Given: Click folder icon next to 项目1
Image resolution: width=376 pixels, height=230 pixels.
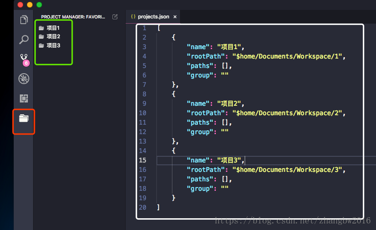Looking at the screenshot, I should click(x=41, y=28).
